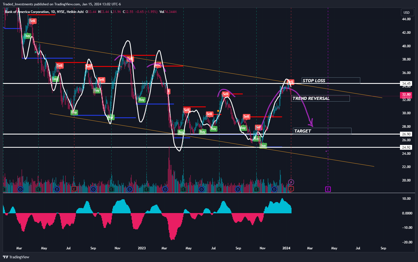Click the 2024 time axis label
Image resolution: width=418 pixels, height=262 pixels.
[x=286, y=248]
